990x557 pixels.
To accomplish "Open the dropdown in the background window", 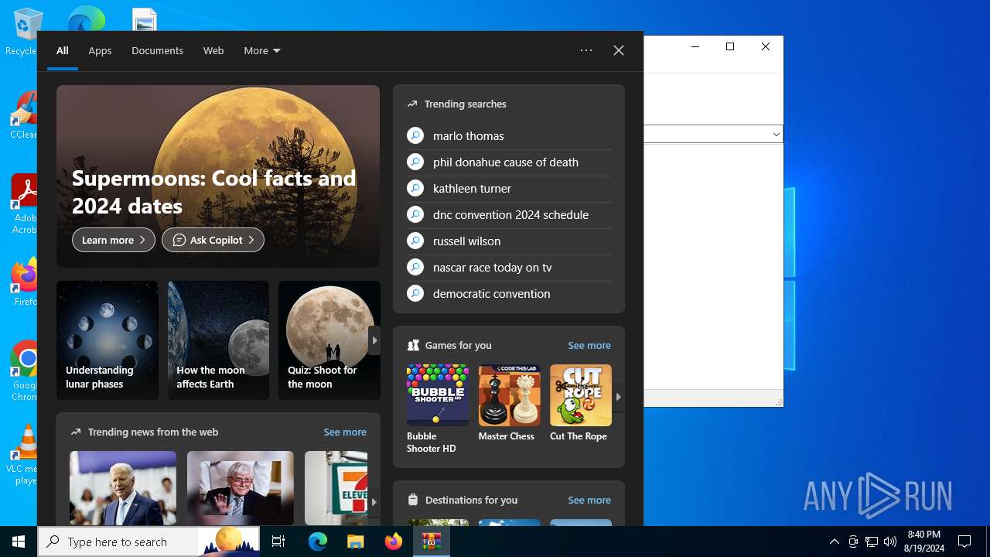I will (776, 134).
